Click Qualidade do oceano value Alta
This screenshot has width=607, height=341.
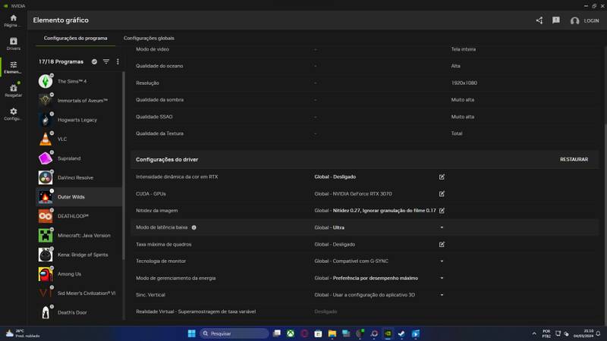click(455, 66)
